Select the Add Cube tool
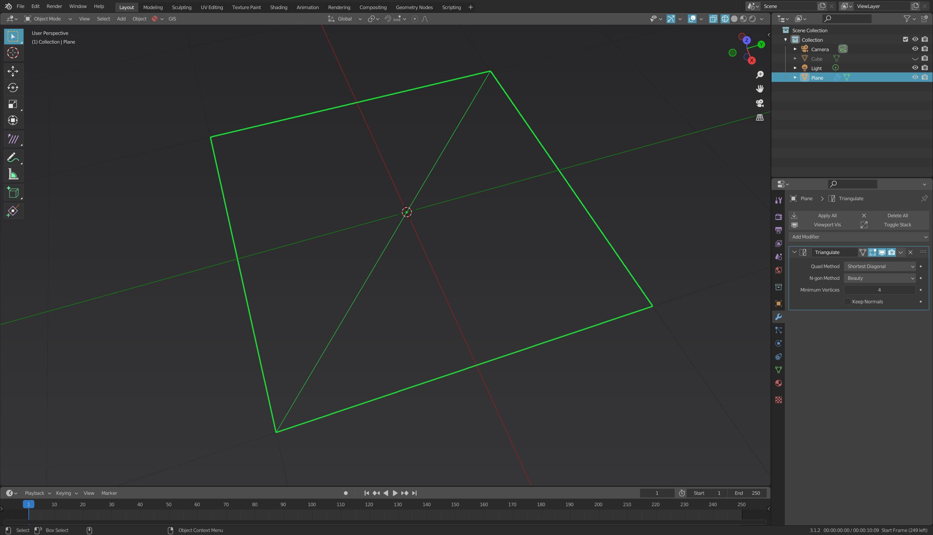933x535 pixels. [13, 193]
